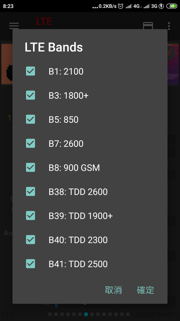This screenshot has width=180, height=321.
Task: Confirm with the 確定 button
Action: pos(145,290)
